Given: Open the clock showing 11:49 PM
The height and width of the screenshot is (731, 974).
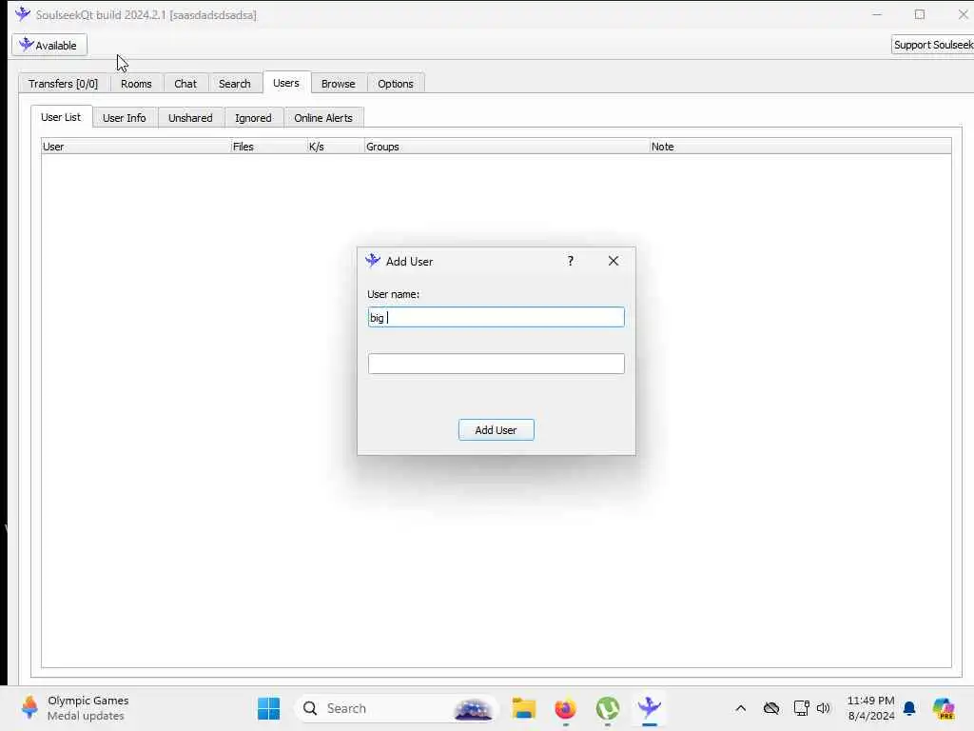Looking at the screenshot, I should click(x=871, y=708).
